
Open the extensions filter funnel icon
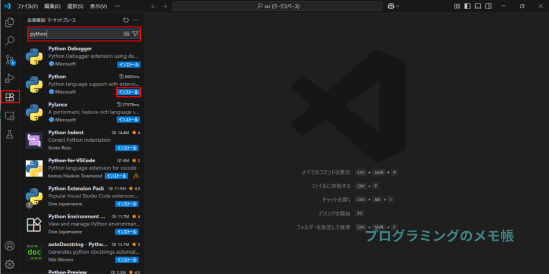(136, 34)
